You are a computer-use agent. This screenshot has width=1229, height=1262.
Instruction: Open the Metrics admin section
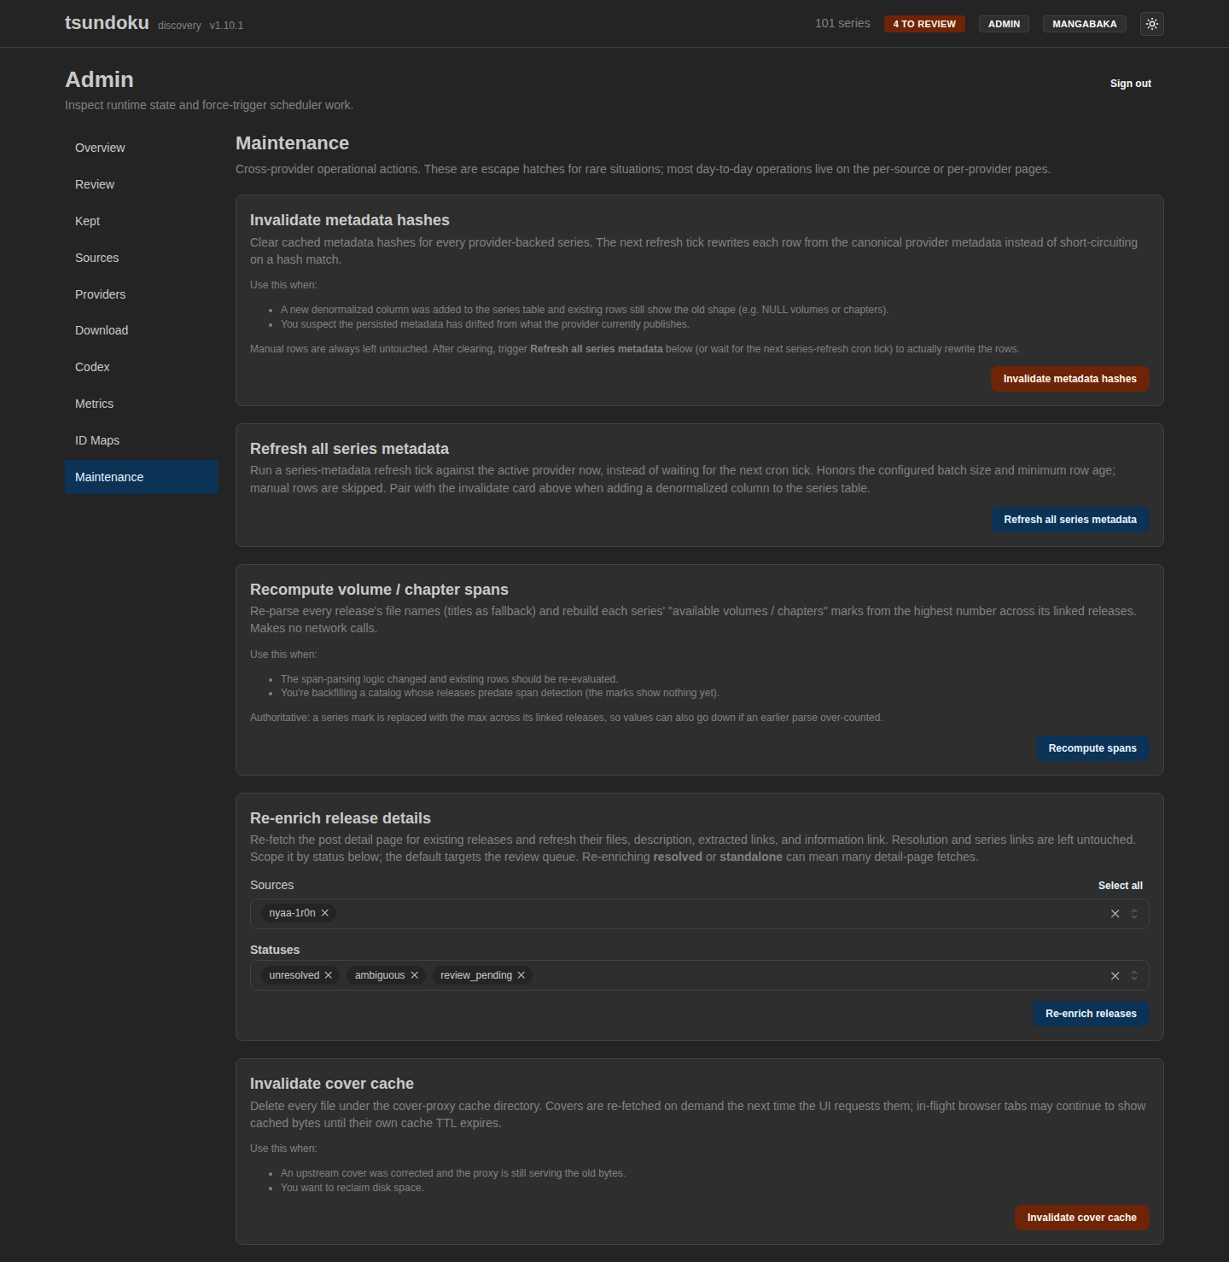coord(142,404)
